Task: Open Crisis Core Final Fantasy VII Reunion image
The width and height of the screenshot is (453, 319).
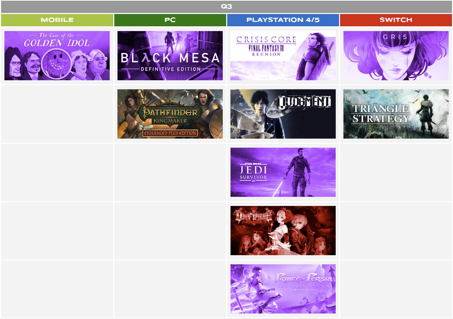Action: click(x=283, y=56)
